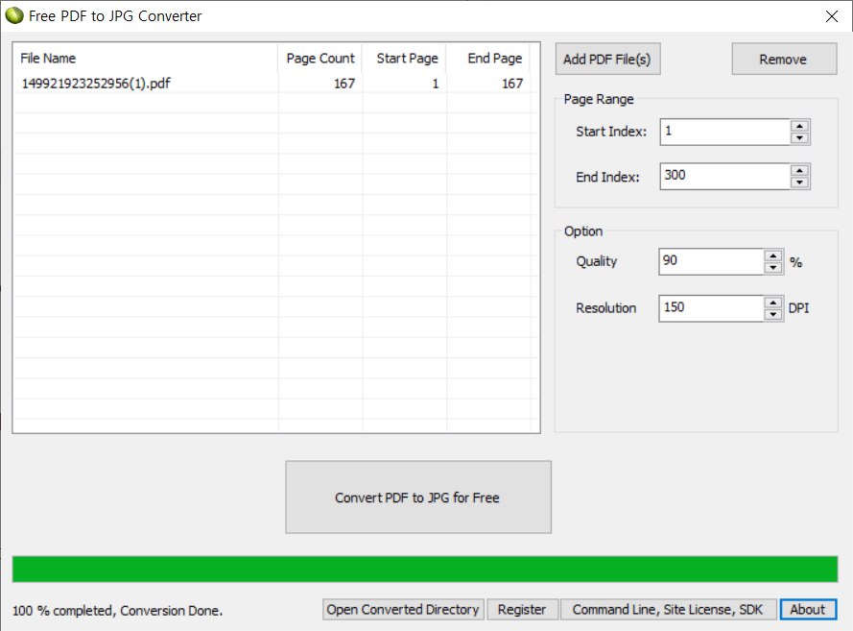Click the Page Count column header
853x631 pixels.
point(320,59)
